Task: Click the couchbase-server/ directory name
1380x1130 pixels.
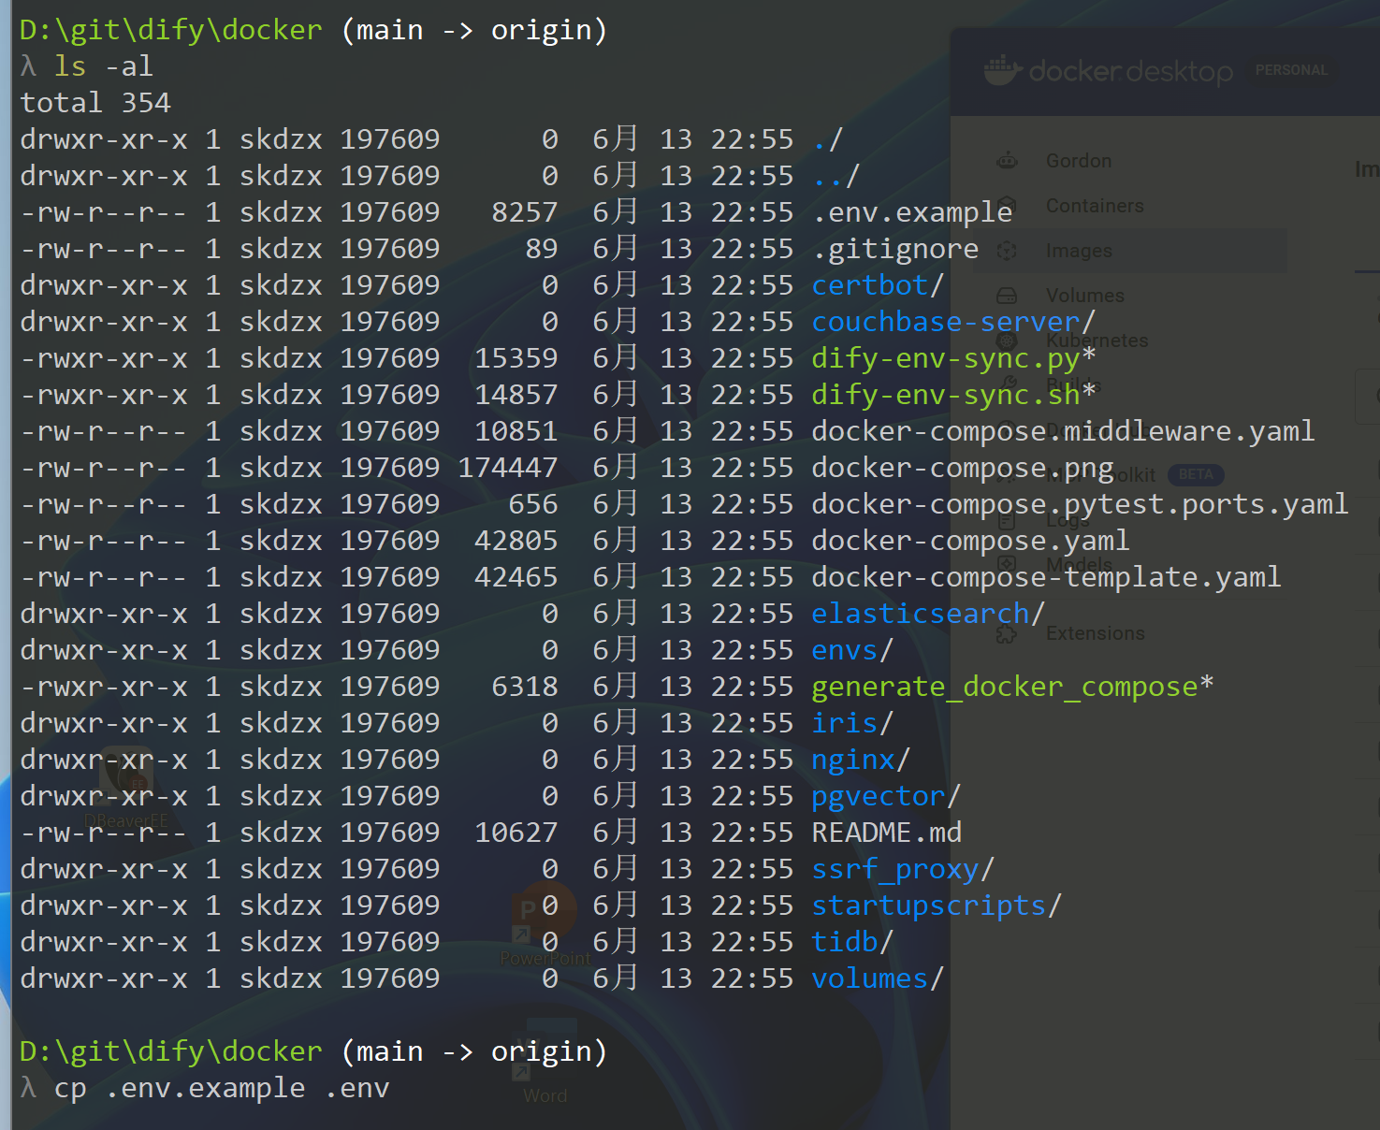Action: 953,322
